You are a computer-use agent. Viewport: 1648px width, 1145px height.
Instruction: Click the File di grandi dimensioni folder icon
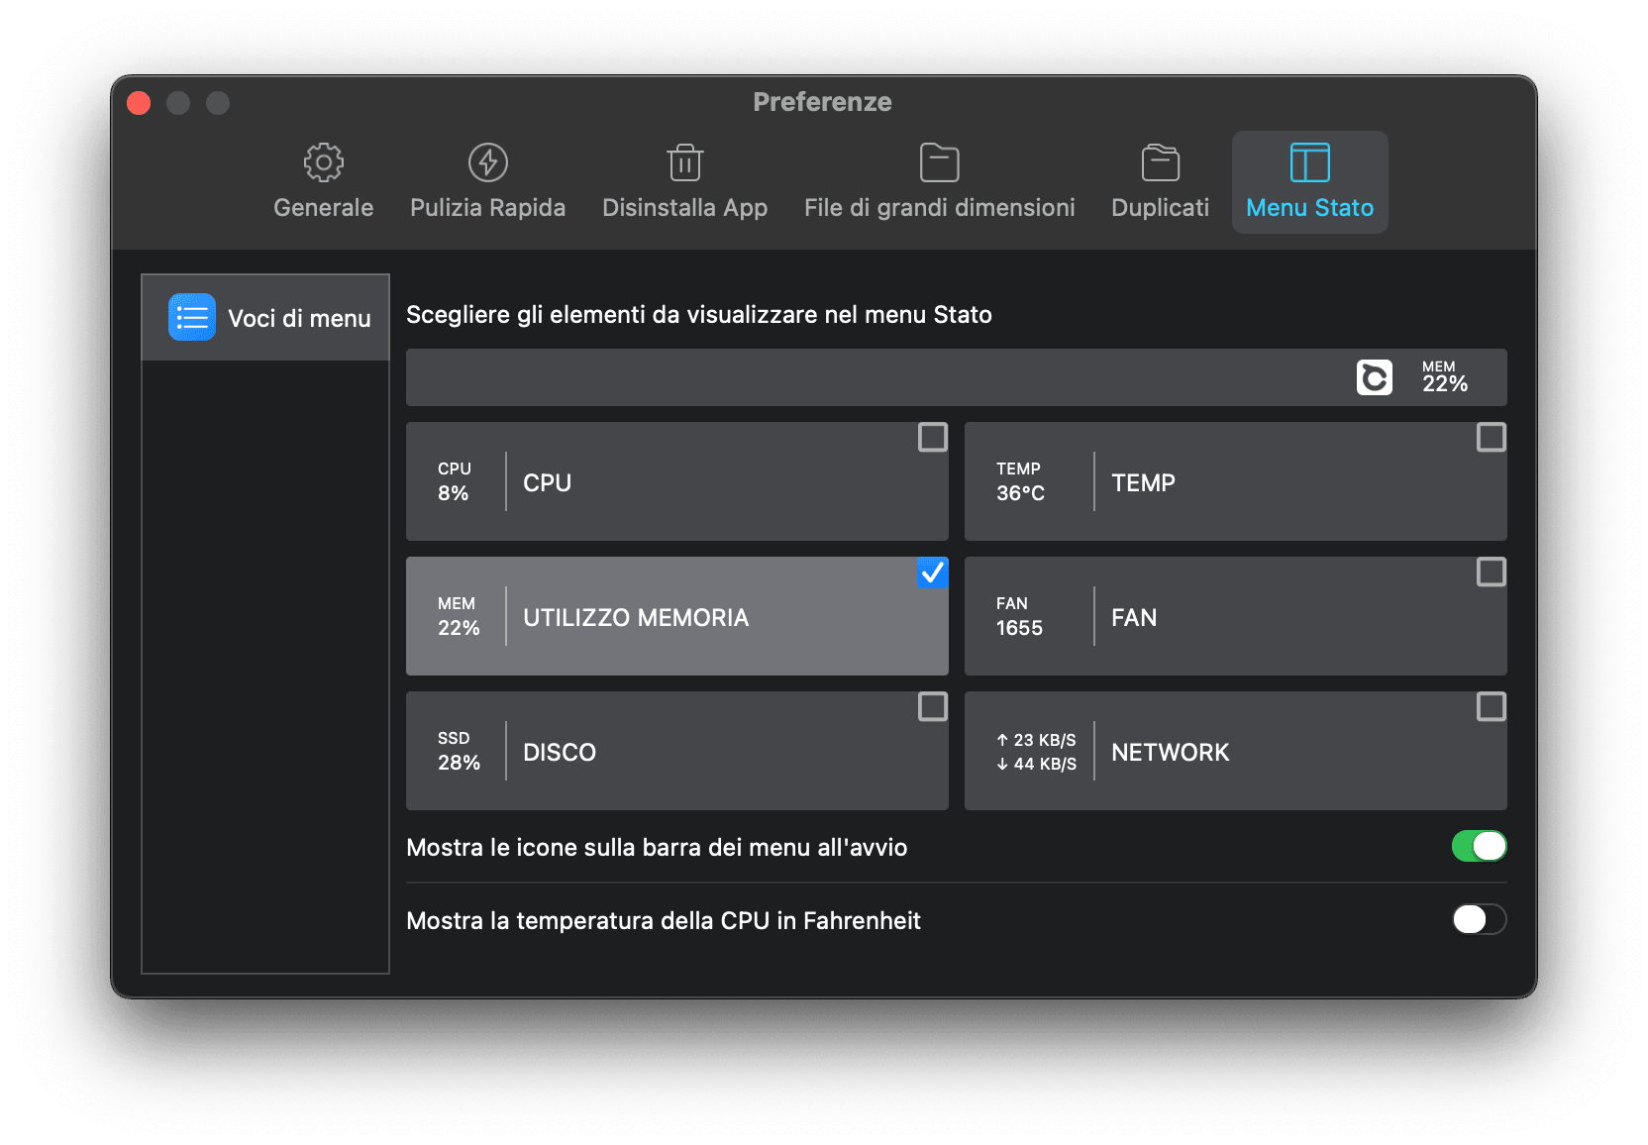(x=939, y=162)
